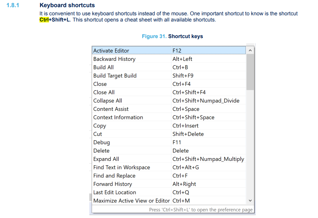
Task: Select the Backward History shortcut entry
Action: (114, 59)
